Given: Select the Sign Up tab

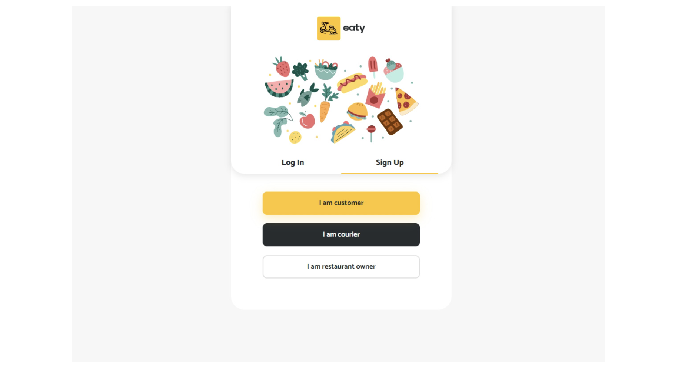Looking at the screenshot, I should click(x=389, y=162).
